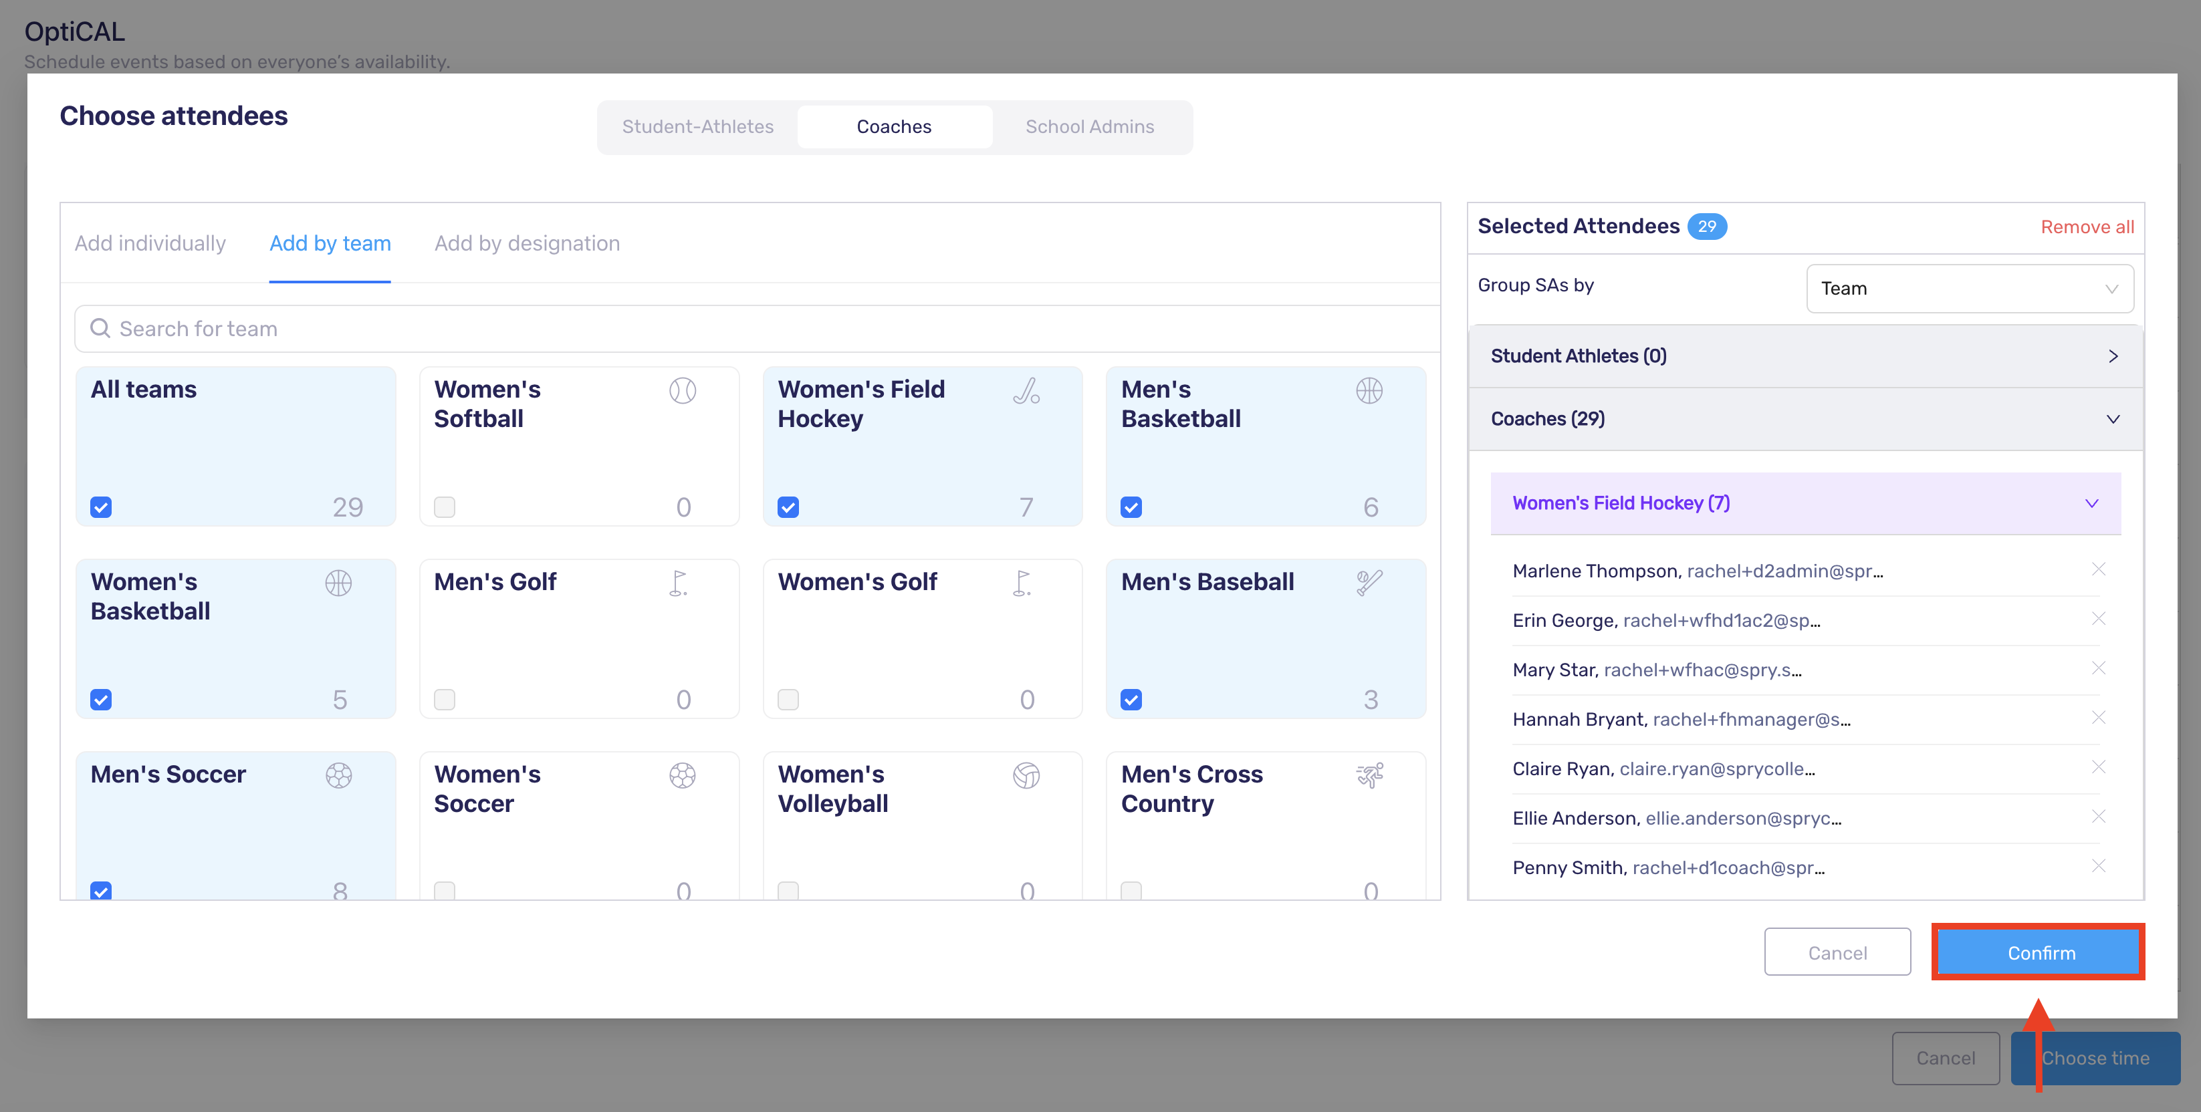Click the Women's Volleyball ball icon

1026,775
